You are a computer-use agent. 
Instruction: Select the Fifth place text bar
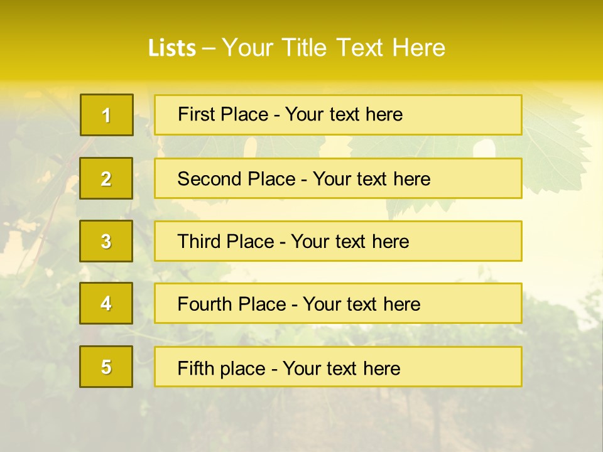coord(338,367)
